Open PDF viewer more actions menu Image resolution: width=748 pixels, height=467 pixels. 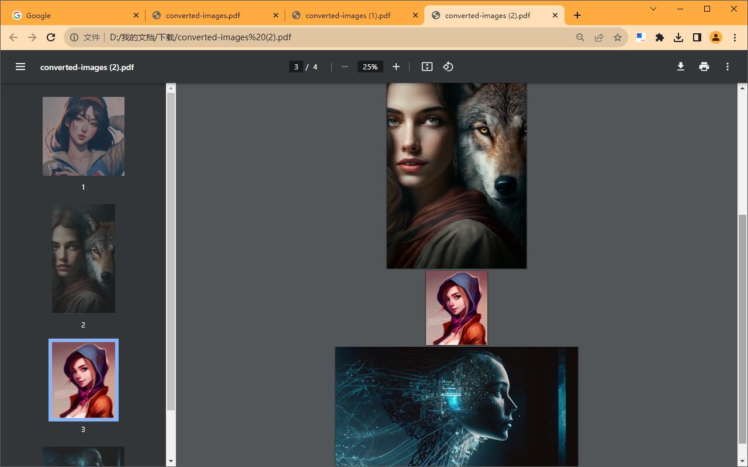(728, 67)
